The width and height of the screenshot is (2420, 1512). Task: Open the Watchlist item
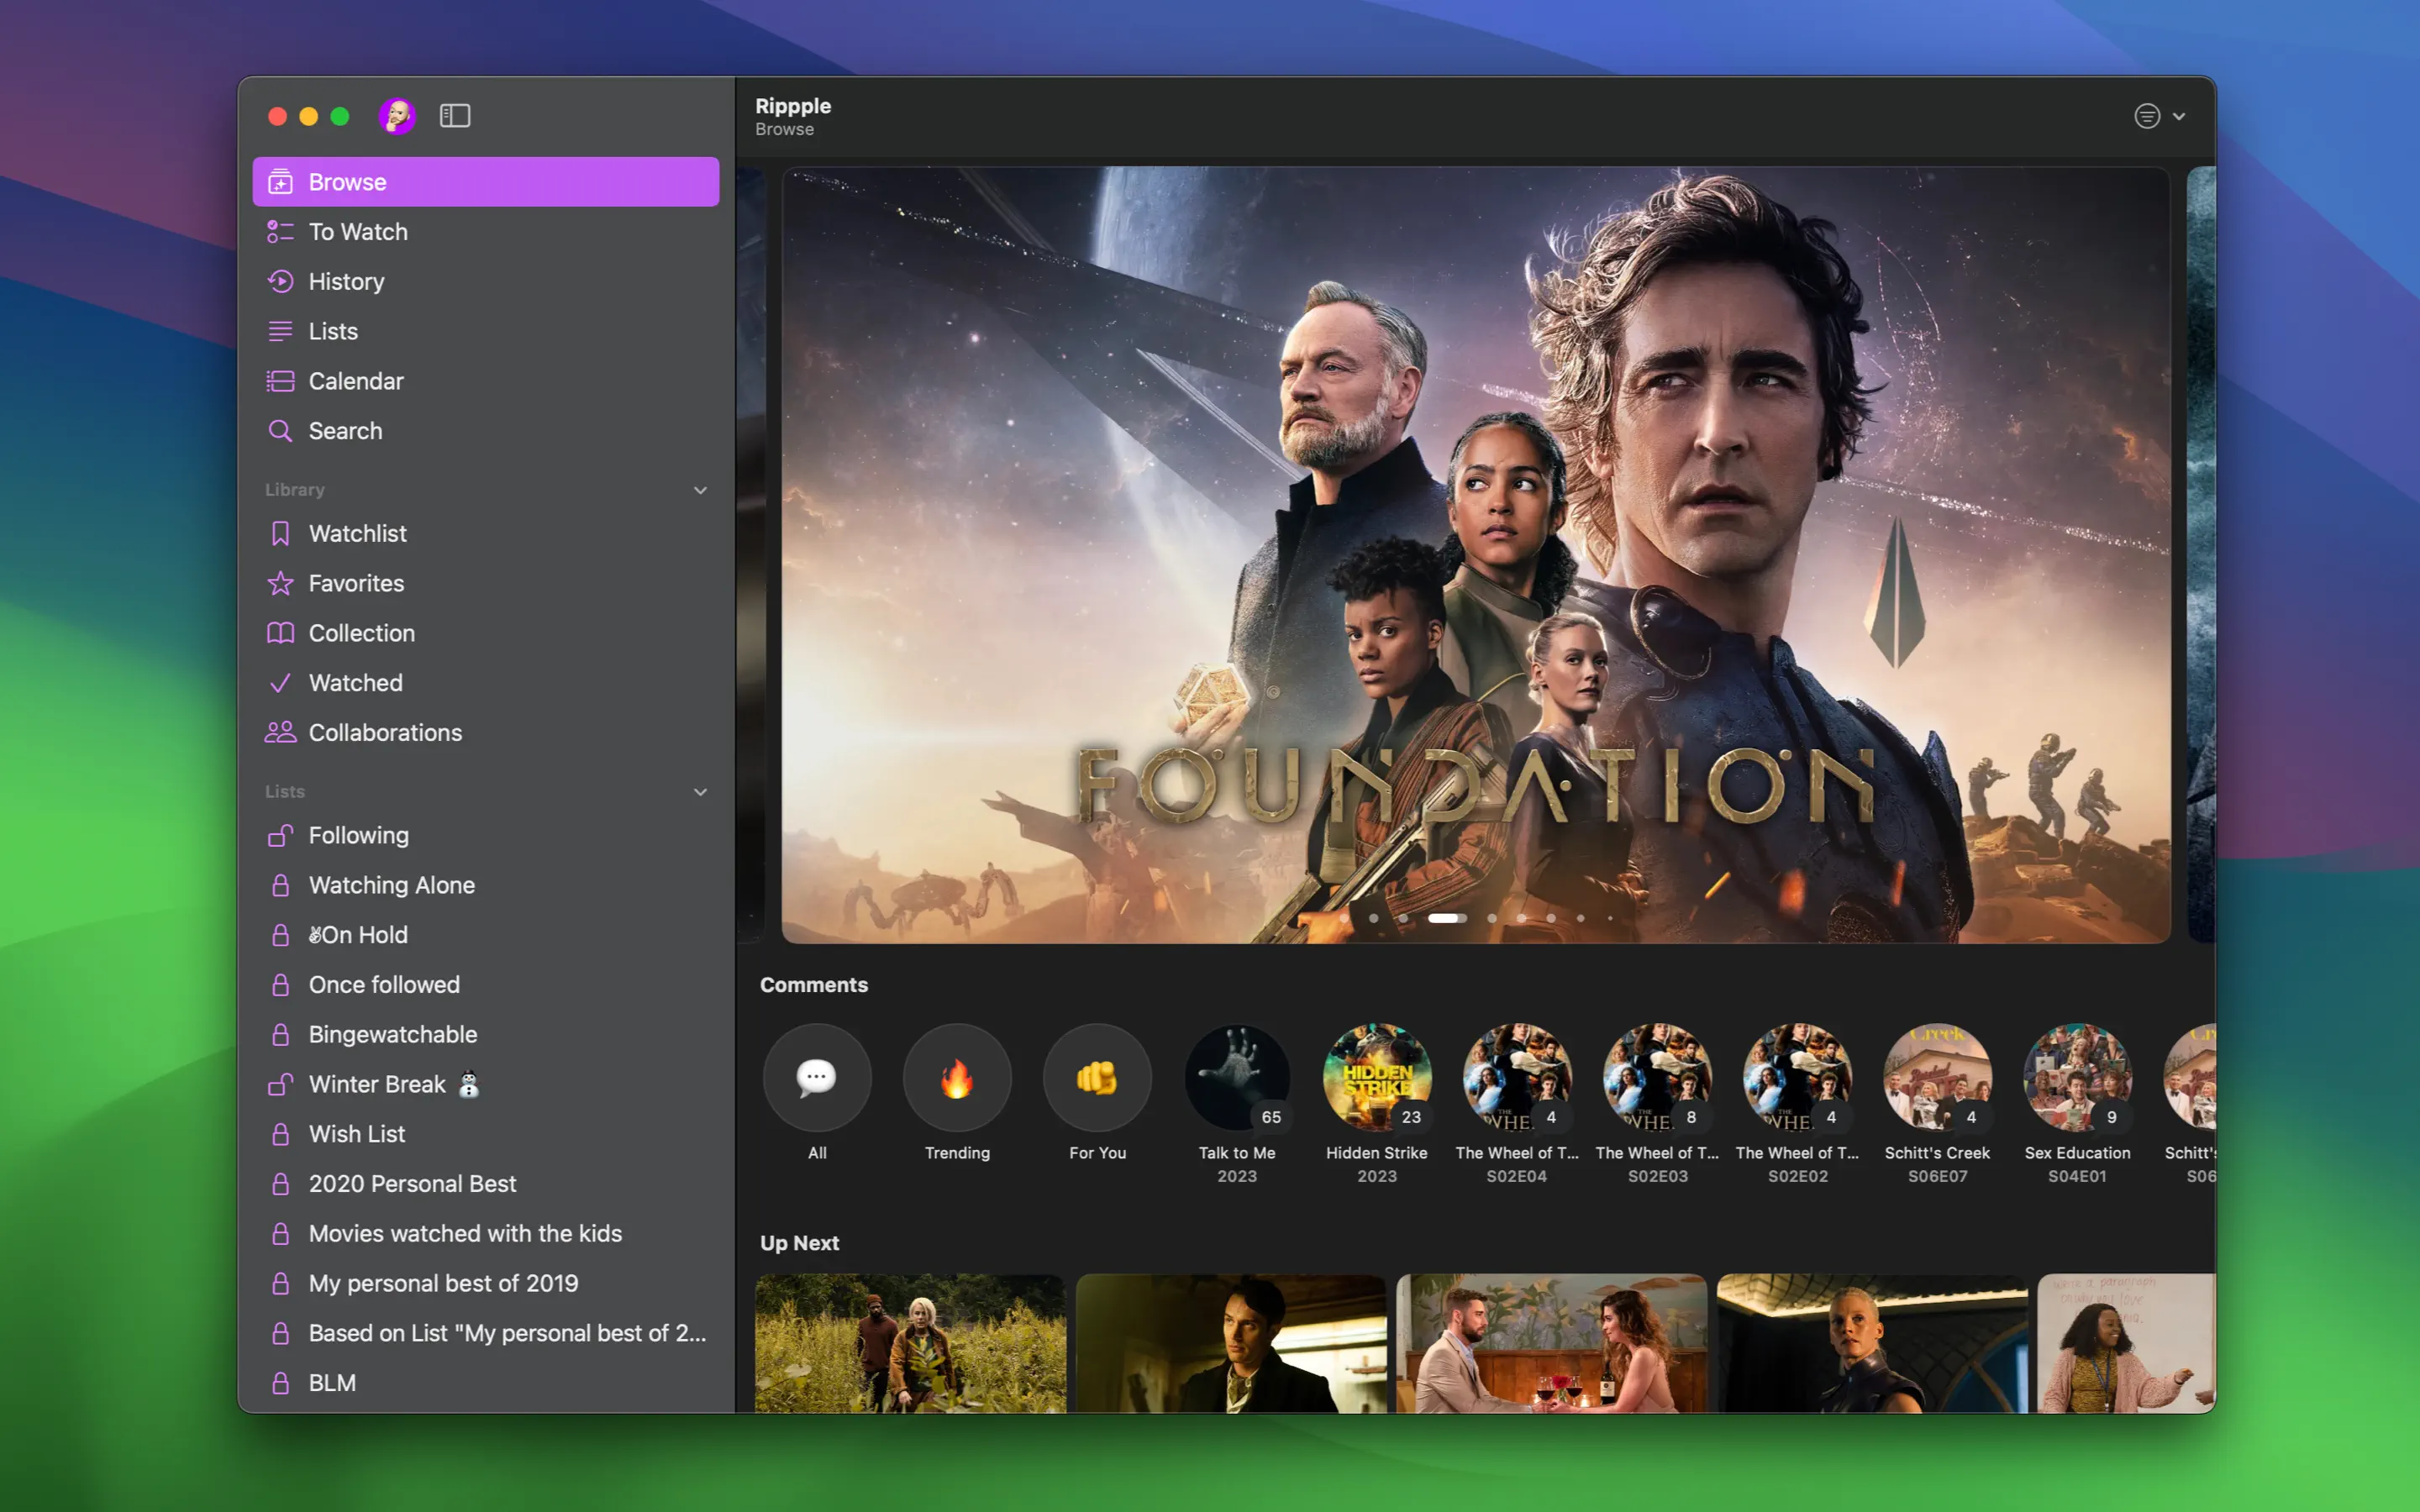[357, 534]
